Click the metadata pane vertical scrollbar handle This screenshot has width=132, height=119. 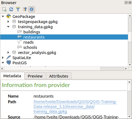pyautogui.click(x=129, y=87)
